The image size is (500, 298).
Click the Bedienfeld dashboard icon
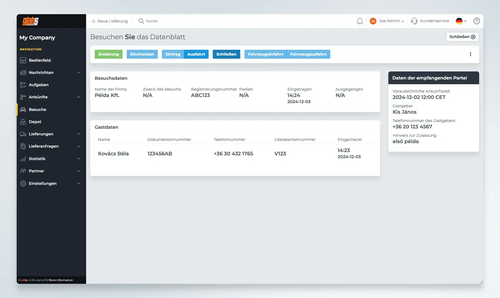point(23,60)
